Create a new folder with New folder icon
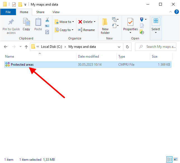180x163 pixels. pyautogui.click(x=105, y=22)
